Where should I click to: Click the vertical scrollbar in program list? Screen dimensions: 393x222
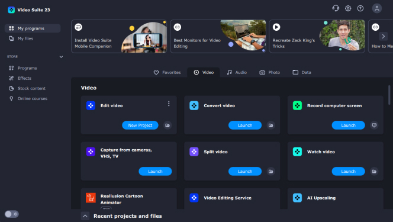[x=389, y=95]
